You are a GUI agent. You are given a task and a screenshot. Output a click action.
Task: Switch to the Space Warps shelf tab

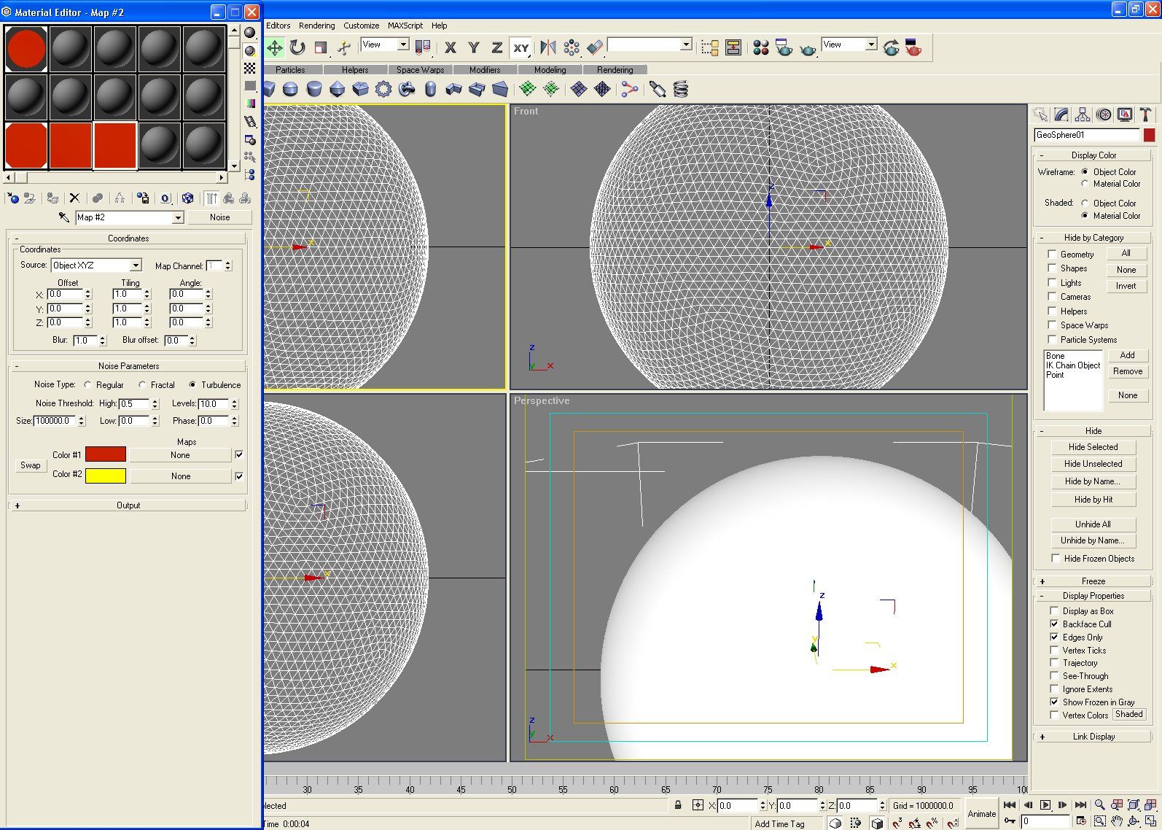pos(420,70)
